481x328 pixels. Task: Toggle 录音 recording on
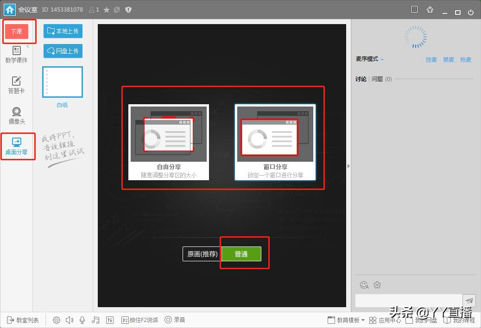coord(175,320)
